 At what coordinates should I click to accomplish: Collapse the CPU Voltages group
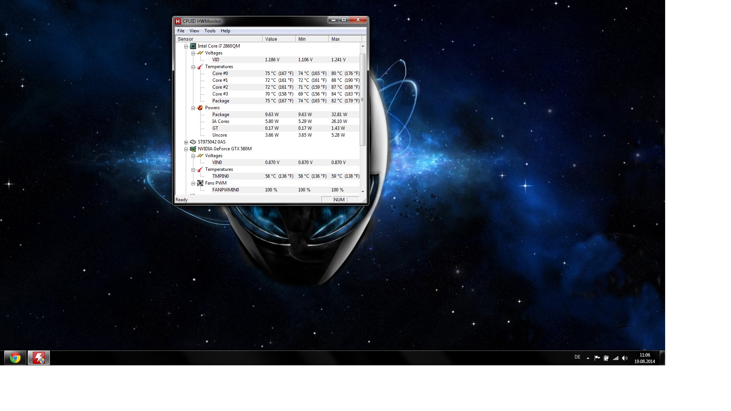point(193,53)
